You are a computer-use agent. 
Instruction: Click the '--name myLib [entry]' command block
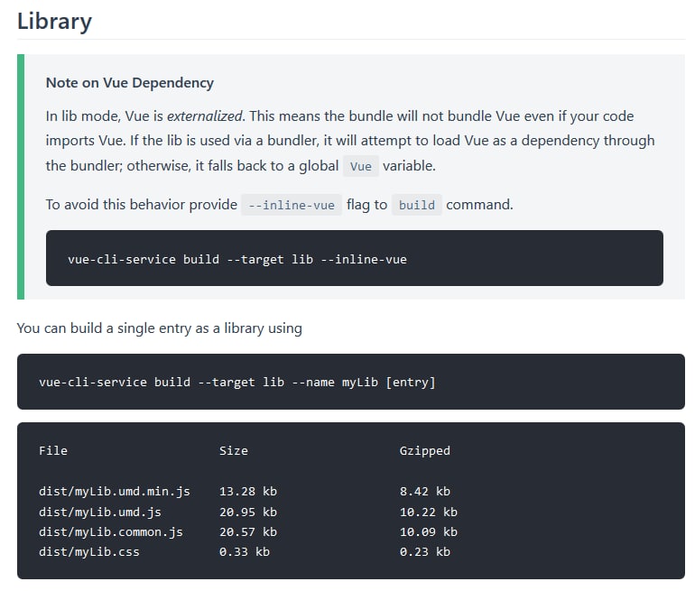(351, 382)
